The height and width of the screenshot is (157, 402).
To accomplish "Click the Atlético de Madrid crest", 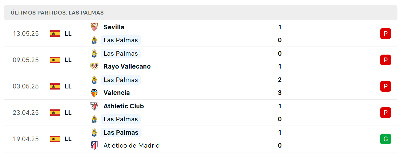I will click(94, 145).
